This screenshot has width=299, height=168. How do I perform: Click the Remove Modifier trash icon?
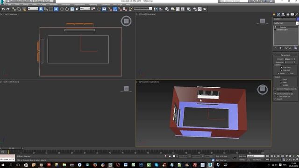coord(290,48)
